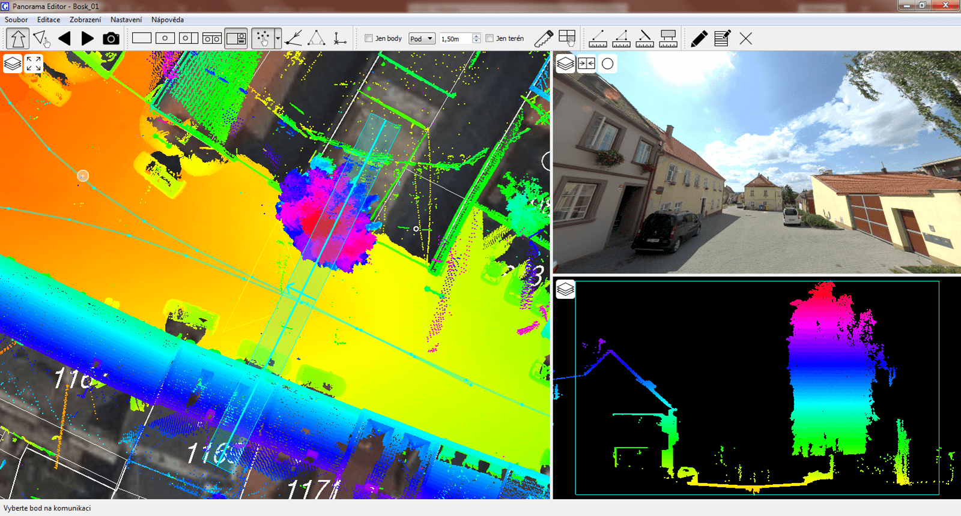Screen dimensions: 961x516
Task: Open the Soubor menu
Action: [x=16, y=20]
